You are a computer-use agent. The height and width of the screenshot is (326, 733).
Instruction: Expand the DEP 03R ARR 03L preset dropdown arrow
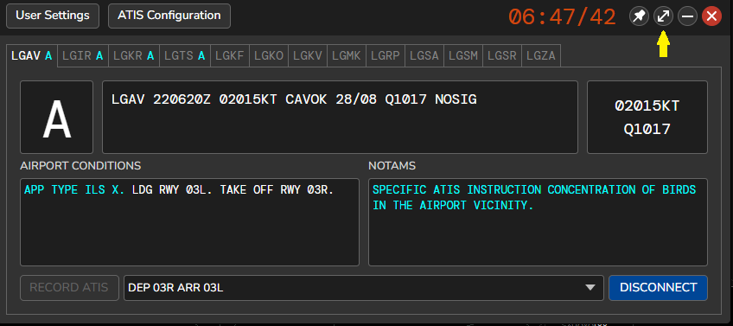(591, 288)
